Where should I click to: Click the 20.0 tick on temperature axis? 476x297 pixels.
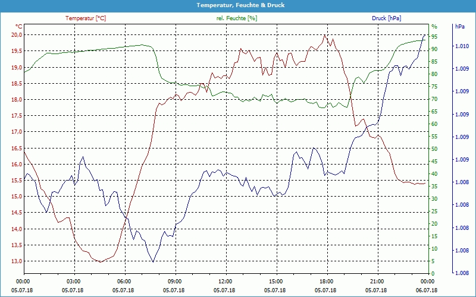click(x=16, y=35)
